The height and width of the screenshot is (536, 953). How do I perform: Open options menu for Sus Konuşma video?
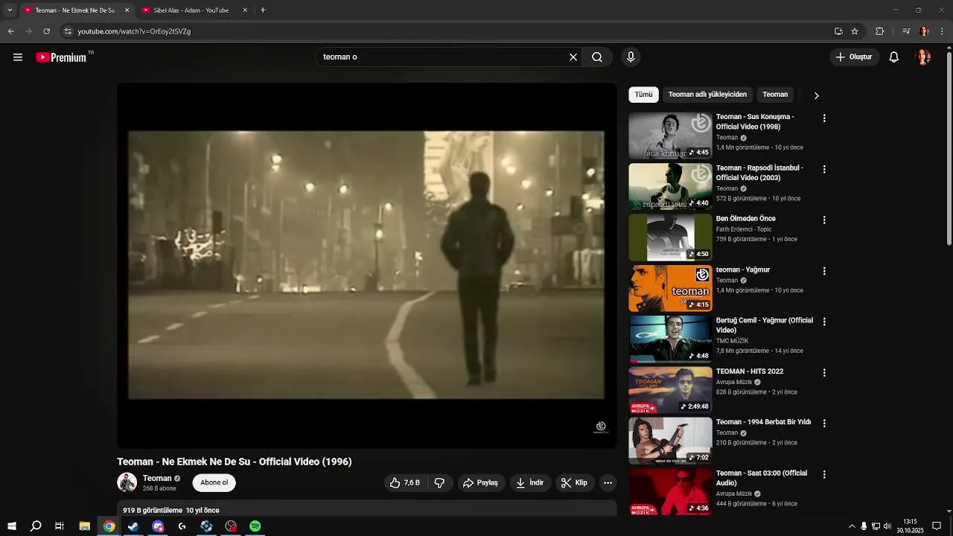[824, 118]
